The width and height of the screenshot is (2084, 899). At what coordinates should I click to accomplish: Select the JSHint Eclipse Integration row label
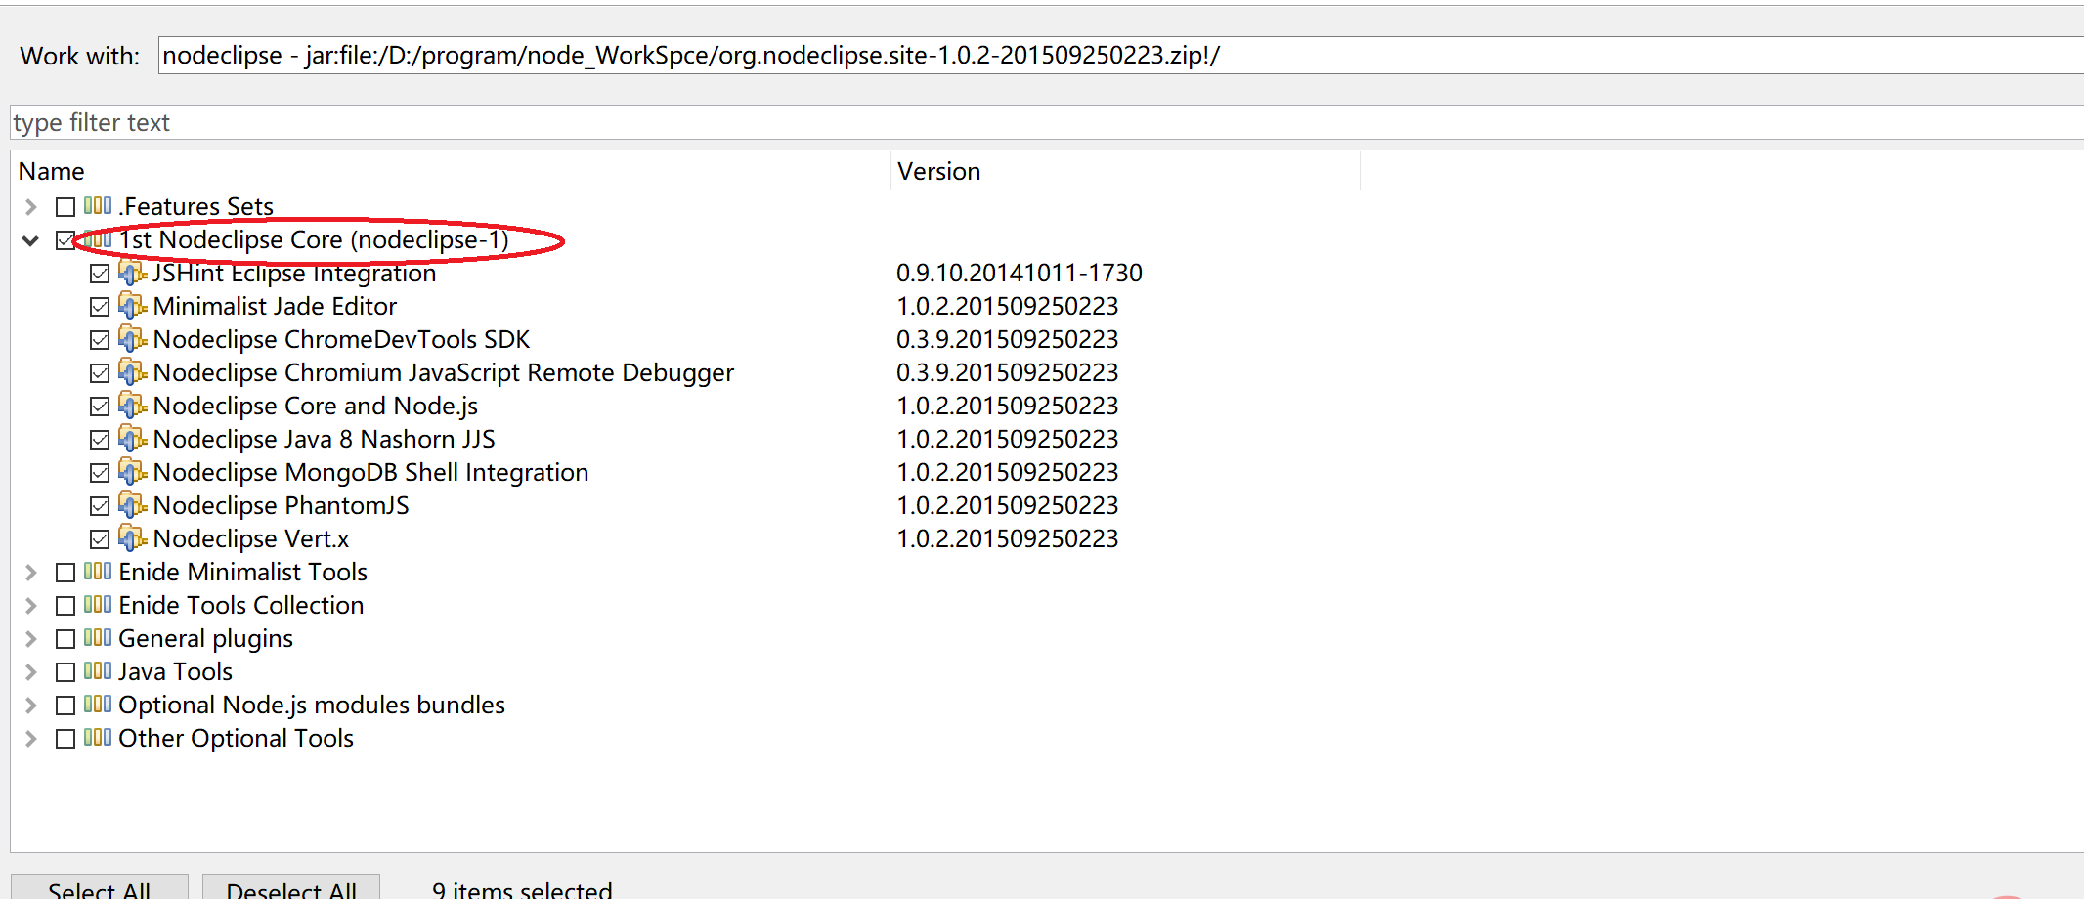click(x=294, y=273)
